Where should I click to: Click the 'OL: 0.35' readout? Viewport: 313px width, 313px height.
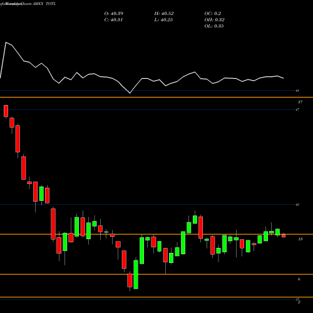click(214, 26)
